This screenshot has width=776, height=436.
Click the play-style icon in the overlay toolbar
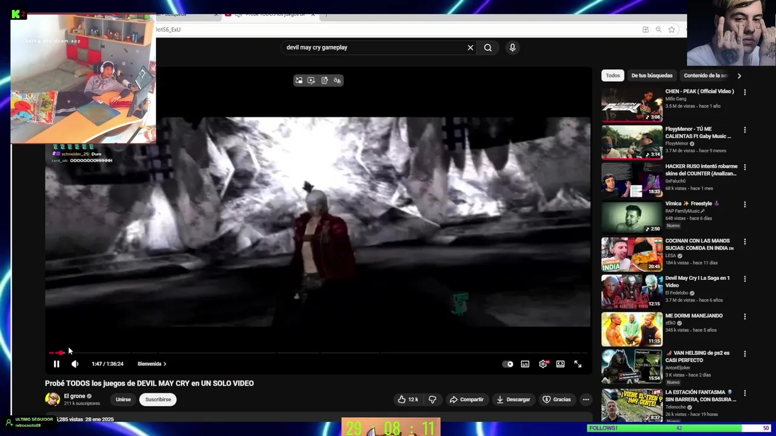(x=311, y=81)
